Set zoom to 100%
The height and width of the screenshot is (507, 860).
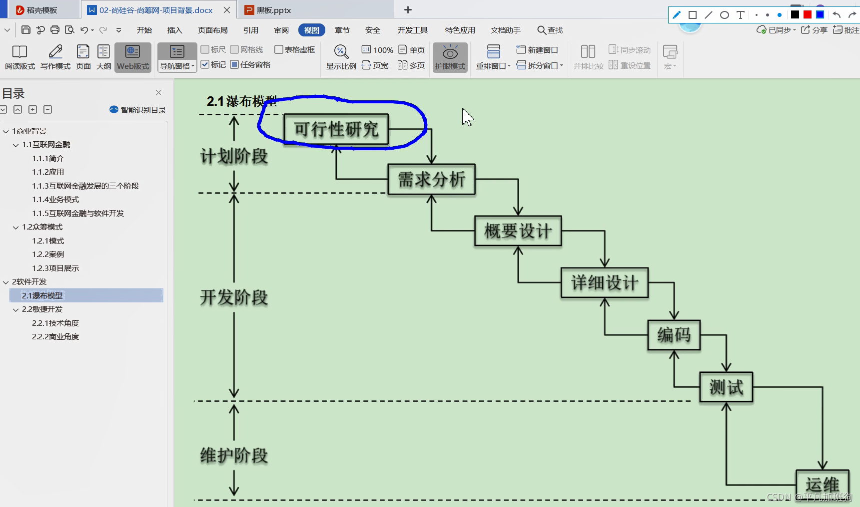coord(377,50)
